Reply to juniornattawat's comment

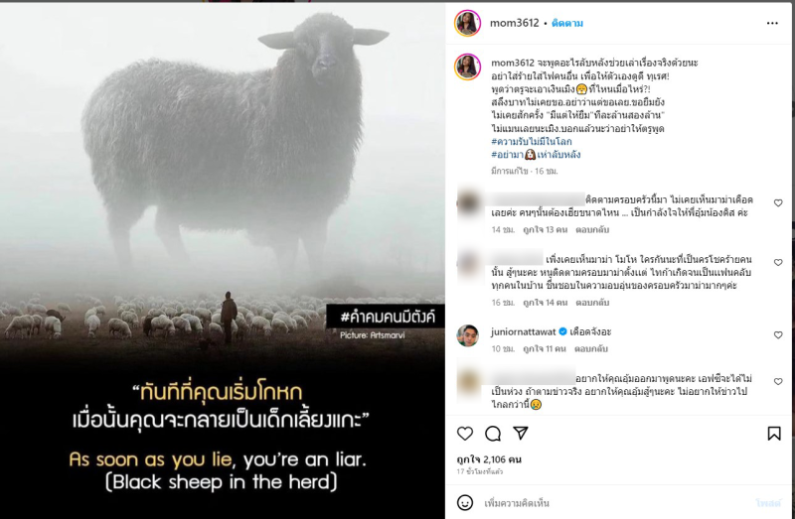pyautogui.click(x=590, y=349)
